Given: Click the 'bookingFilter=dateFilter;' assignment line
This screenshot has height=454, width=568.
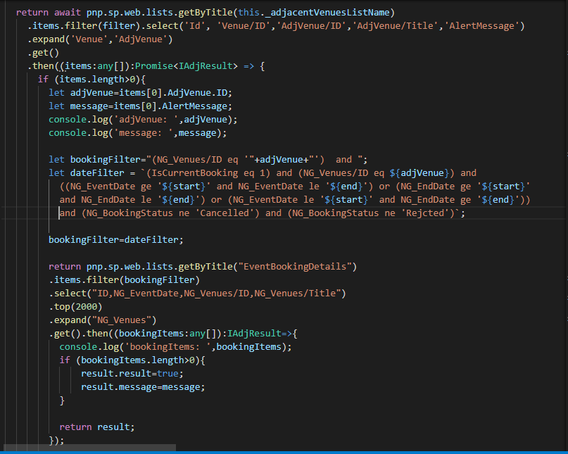Looking at the screenshot, I should point(116,240).
